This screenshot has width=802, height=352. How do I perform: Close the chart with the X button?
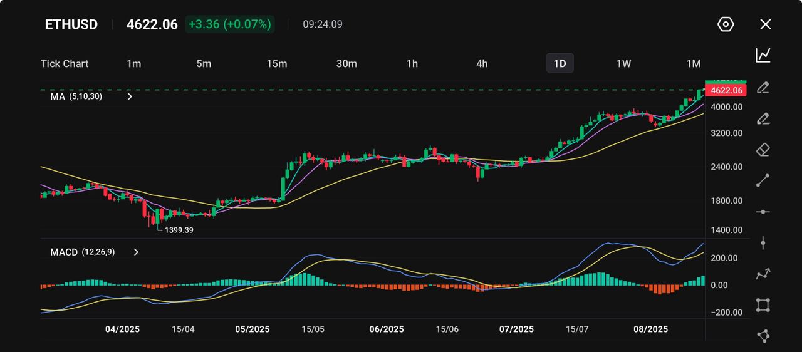click(765, 24)
